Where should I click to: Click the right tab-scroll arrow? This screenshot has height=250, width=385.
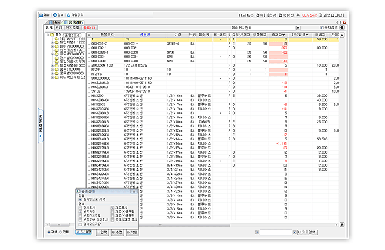(x=341, y=22)
